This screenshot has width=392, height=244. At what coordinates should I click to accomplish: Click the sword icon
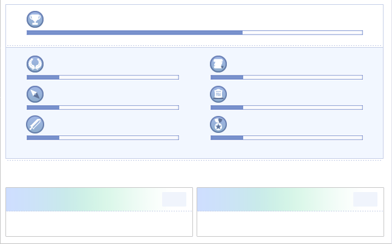(x=35, y=124)
